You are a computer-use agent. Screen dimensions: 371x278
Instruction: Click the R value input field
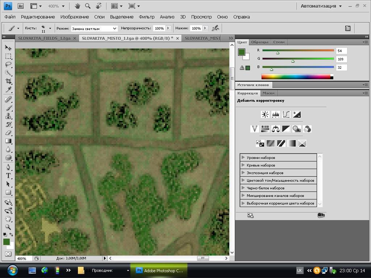click(x=341, y=51)
